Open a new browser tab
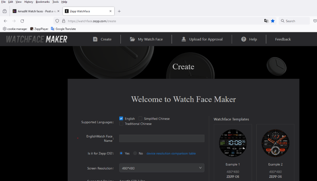This screenshot has width=317, height=181. click(119, 11)
